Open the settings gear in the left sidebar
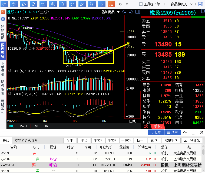 [3, 19]
